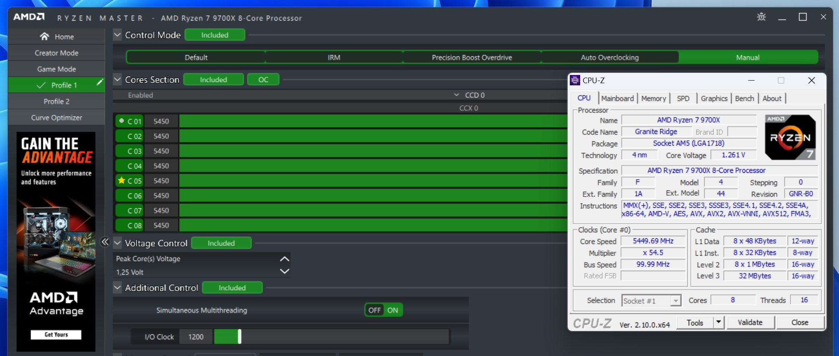Viewport: 839px width, 356px height.
Task: Open the Bench tab in CPU-Z
Action: (745, 98)
